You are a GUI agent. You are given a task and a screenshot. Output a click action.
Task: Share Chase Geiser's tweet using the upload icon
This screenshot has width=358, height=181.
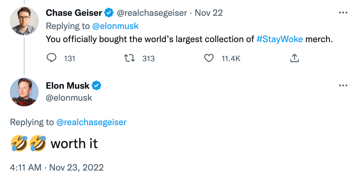coord(295,58)
